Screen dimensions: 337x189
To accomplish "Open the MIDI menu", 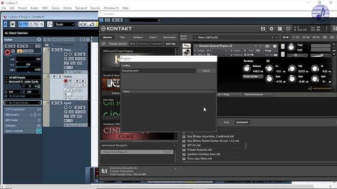I will pos(45,8).
